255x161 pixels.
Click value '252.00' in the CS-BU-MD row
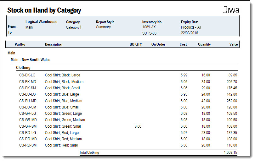pos(232,101)
